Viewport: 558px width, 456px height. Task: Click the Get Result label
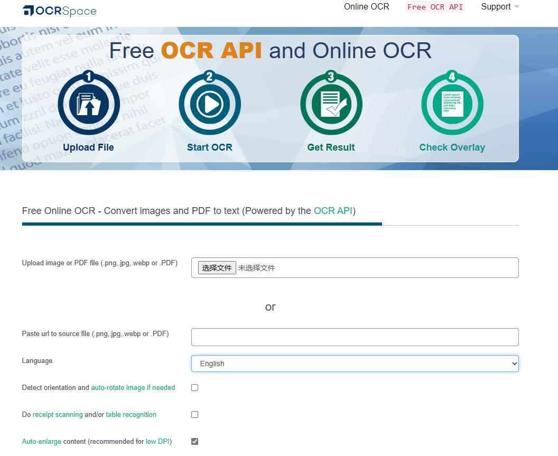point(331,147)
